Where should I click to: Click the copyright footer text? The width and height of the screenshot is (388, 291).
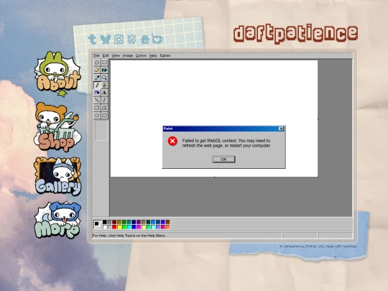click(x=318, y=246)
